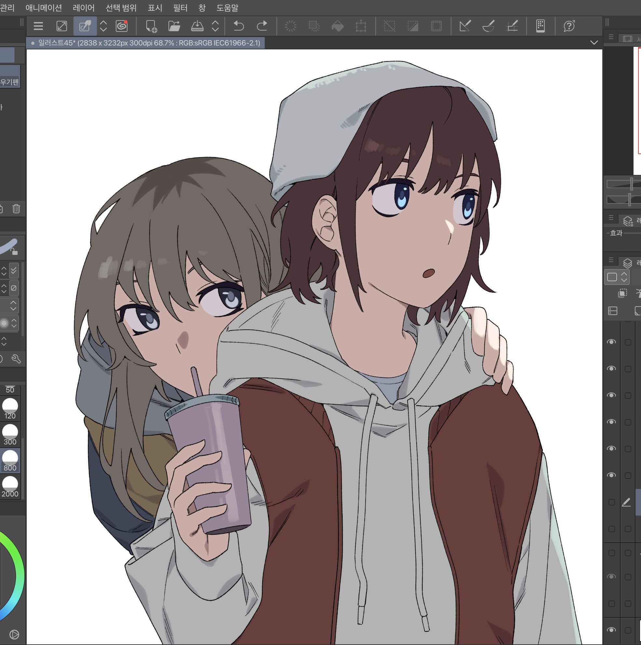The width and height of the screenshot is (641, 645).
Task: Open Clip Studio spiral icon
Action: 122,26
